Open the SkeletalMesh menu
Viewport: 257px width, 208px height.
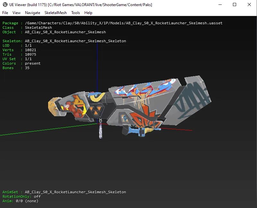pos(56,13)
